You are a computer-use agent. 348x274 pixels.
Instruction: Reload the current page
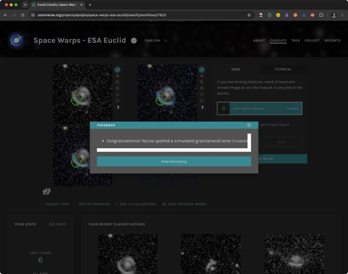tap(22, 15)
